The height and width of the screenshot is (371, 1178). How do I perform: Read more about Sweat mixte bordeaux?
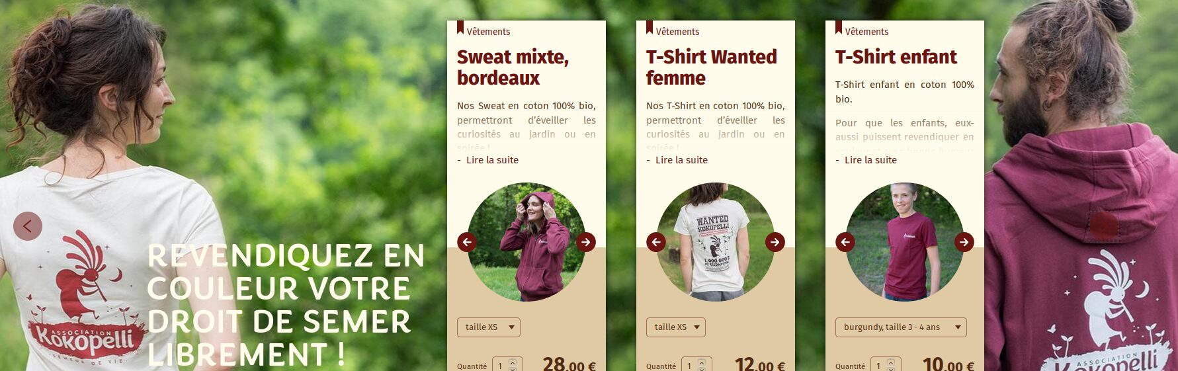pyautogui.click(x=492, y=160)
